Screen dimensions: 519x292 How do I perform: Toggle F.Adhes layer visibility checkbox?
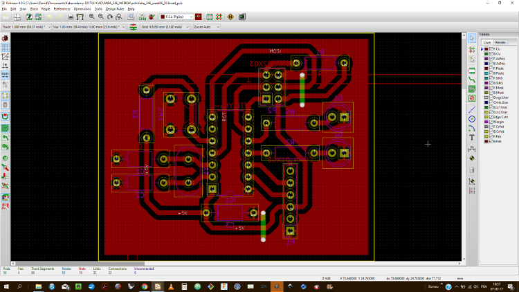[491, 59]
